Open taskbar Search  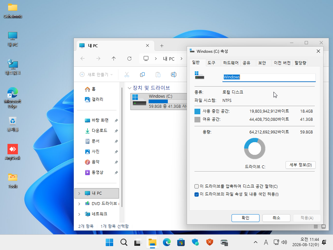[x=124, y=242]
